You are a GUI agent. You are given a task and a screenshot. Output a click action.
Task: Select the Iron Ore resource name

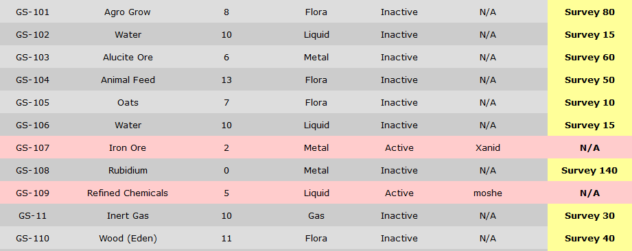128,148
